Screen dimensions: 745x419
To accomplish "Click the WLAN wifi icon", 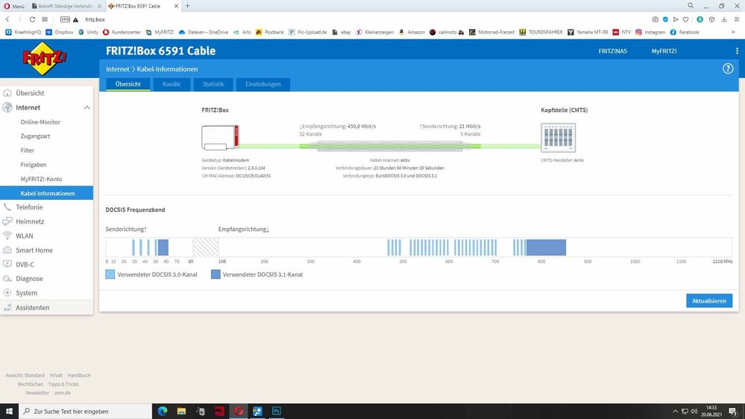I will [x=7, y=236].
